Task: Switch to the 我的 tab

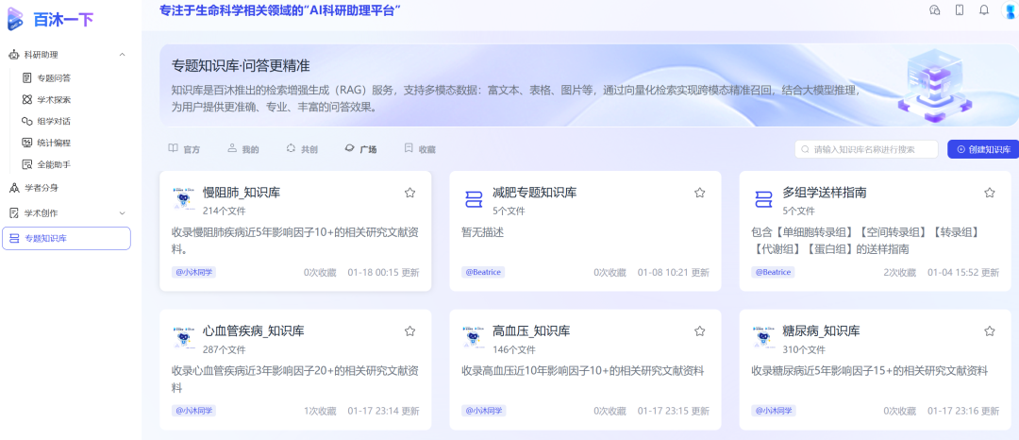Action: [243, 149]
